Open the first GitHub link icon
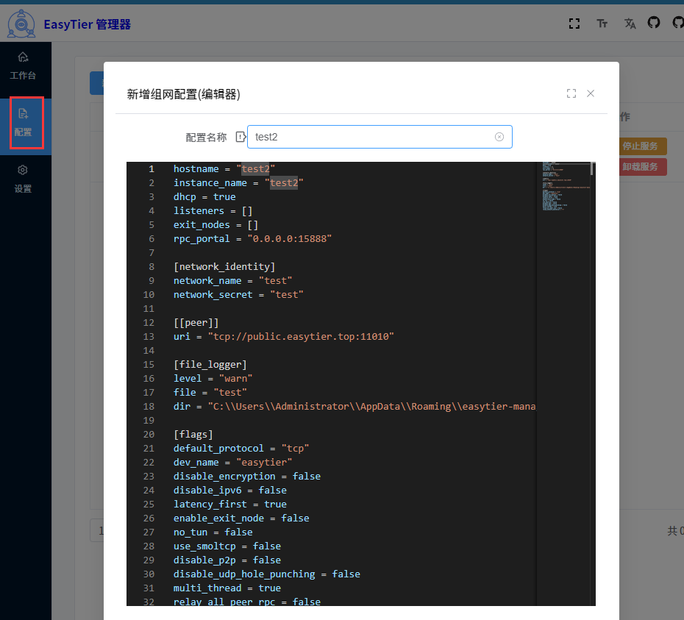This screenshot has height=620, width=684. tap(654, 23)
